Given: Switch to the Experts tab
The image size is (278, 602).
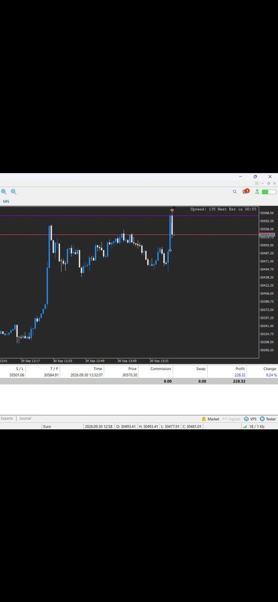Looking at the screenshot, I should pyautogui.click(x=7, y=418).
